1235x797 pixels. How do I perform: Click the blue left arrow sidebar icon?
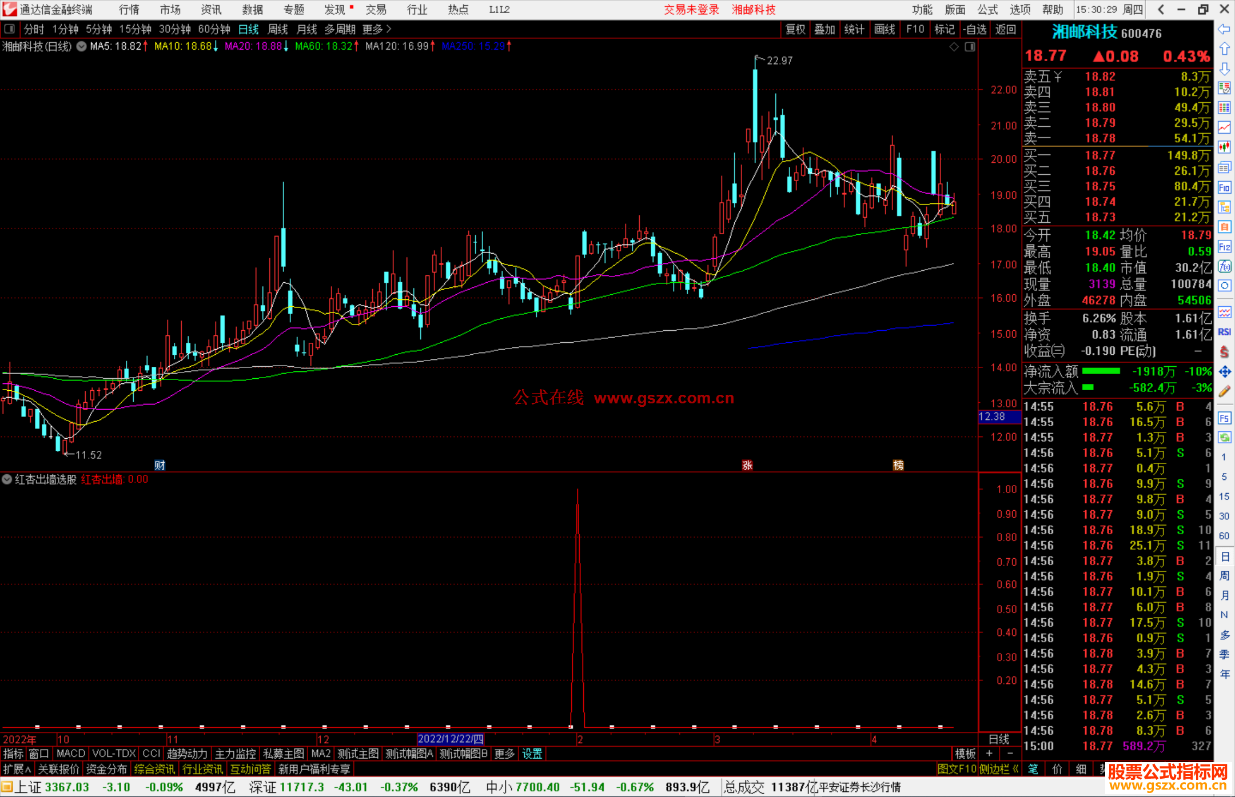pyautogui.click(x=1224, y=29)
